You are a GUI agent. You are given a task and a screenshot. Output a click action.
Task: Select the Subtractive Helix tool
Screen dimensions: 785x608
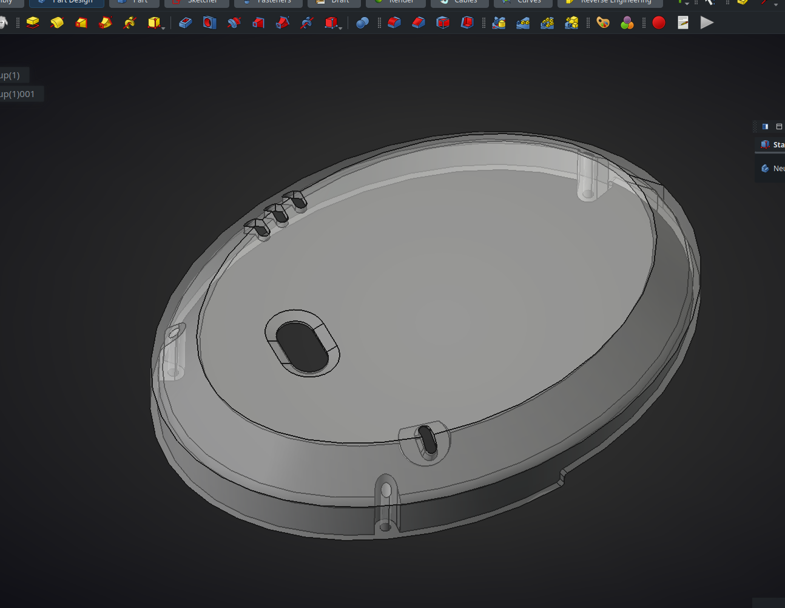(x=307, y=23)
